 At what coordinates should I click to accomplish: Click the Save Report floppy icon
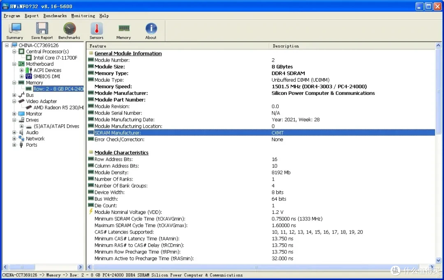pyautogui.click(x=42, y=28)
